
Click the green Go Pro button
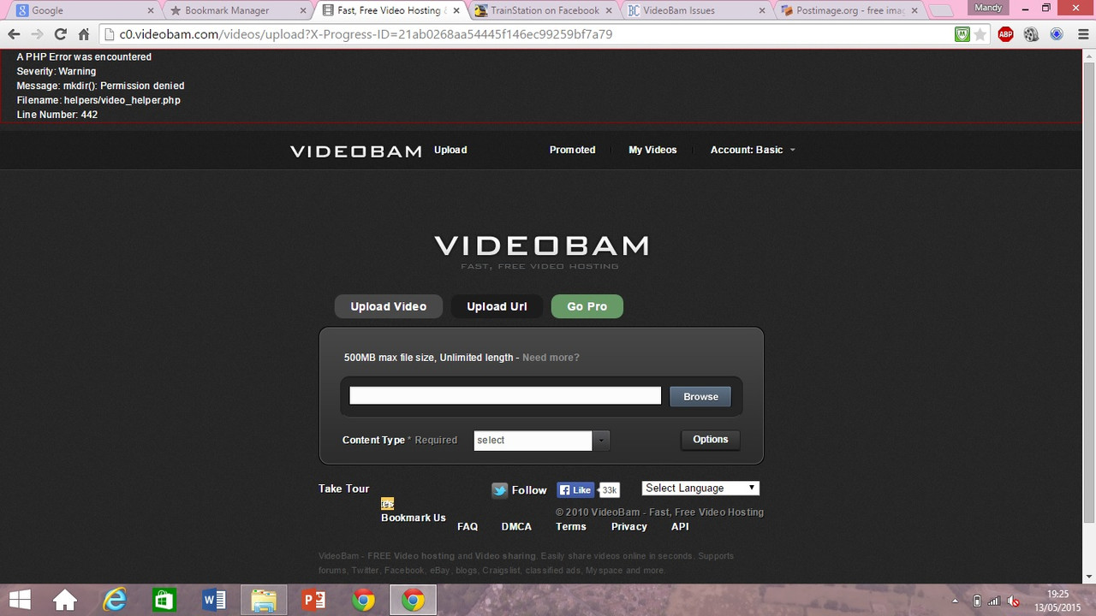pos(587,306)
